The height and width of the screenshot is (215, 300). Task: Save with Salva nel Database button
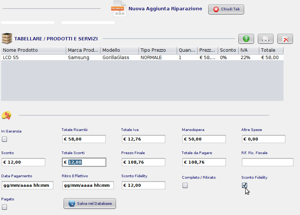pyautogui.click(x=90, y=203)
